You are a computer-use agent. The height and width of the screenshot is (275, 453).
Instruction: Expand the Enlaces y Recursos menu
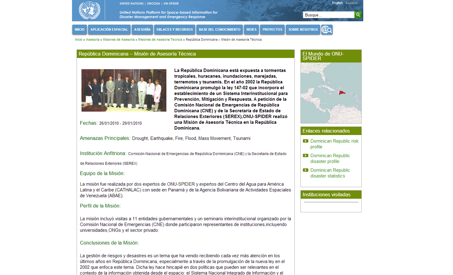point(174,30)
